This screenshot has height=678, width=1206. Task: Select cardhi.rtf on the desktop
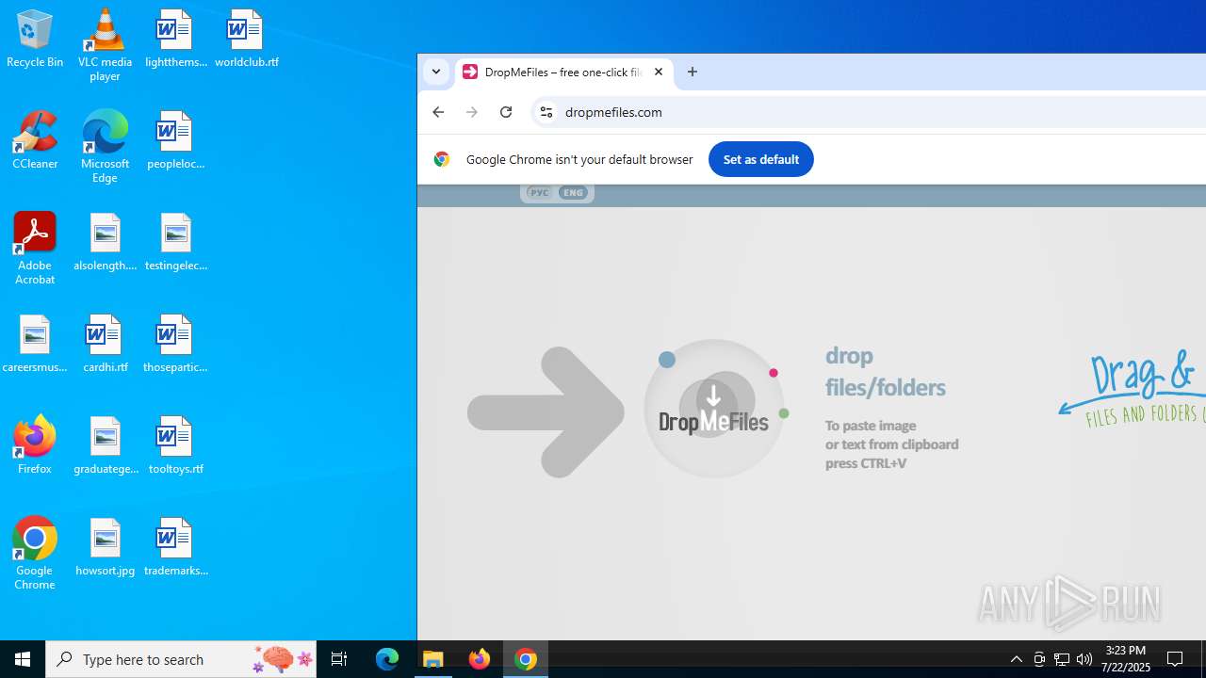pyautogui.click(x=105, y=344)
